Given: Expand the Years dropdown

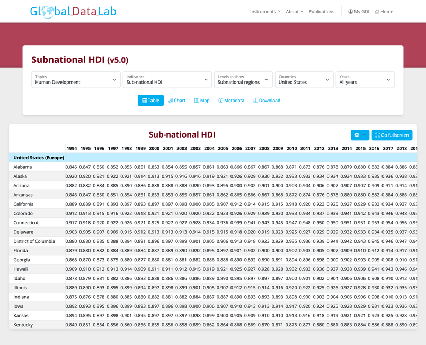Looking at the screenshot, I should tap(365, 80).
